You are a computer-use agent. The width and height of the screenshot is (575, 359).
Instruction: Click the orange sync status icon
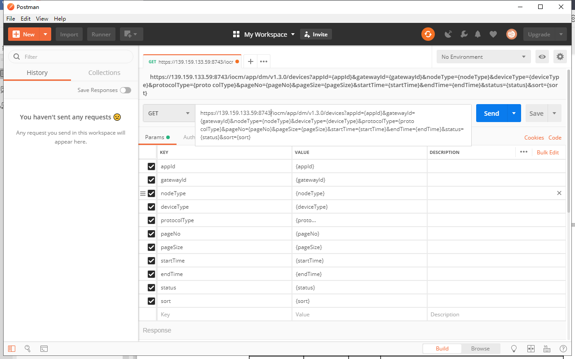tap(428, 34)
